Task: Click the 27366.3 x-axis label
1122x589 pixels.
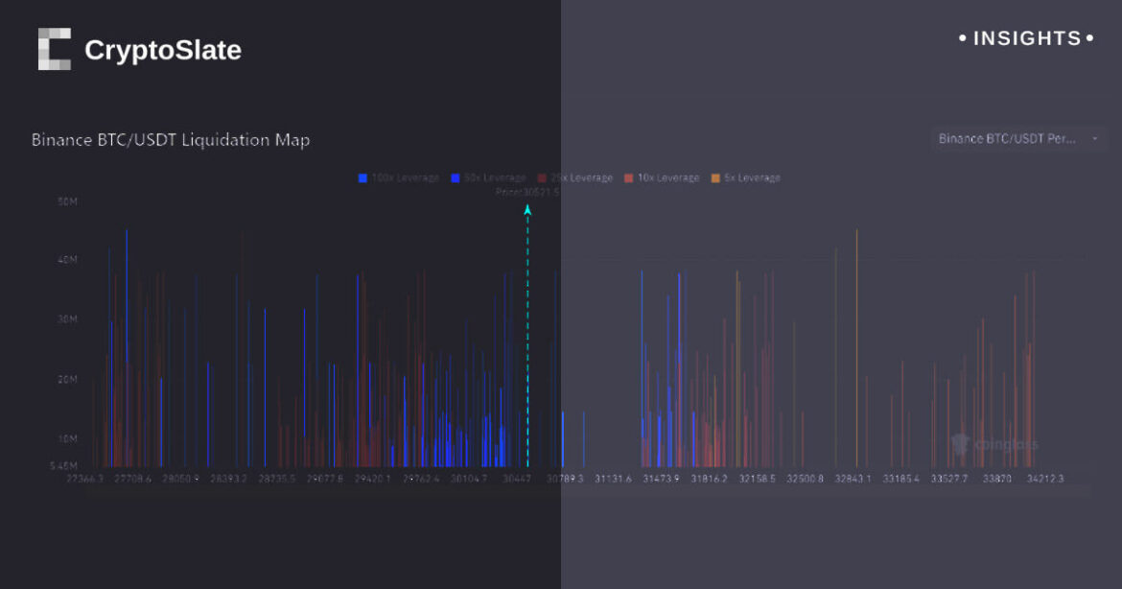Action: coord(85,478)
